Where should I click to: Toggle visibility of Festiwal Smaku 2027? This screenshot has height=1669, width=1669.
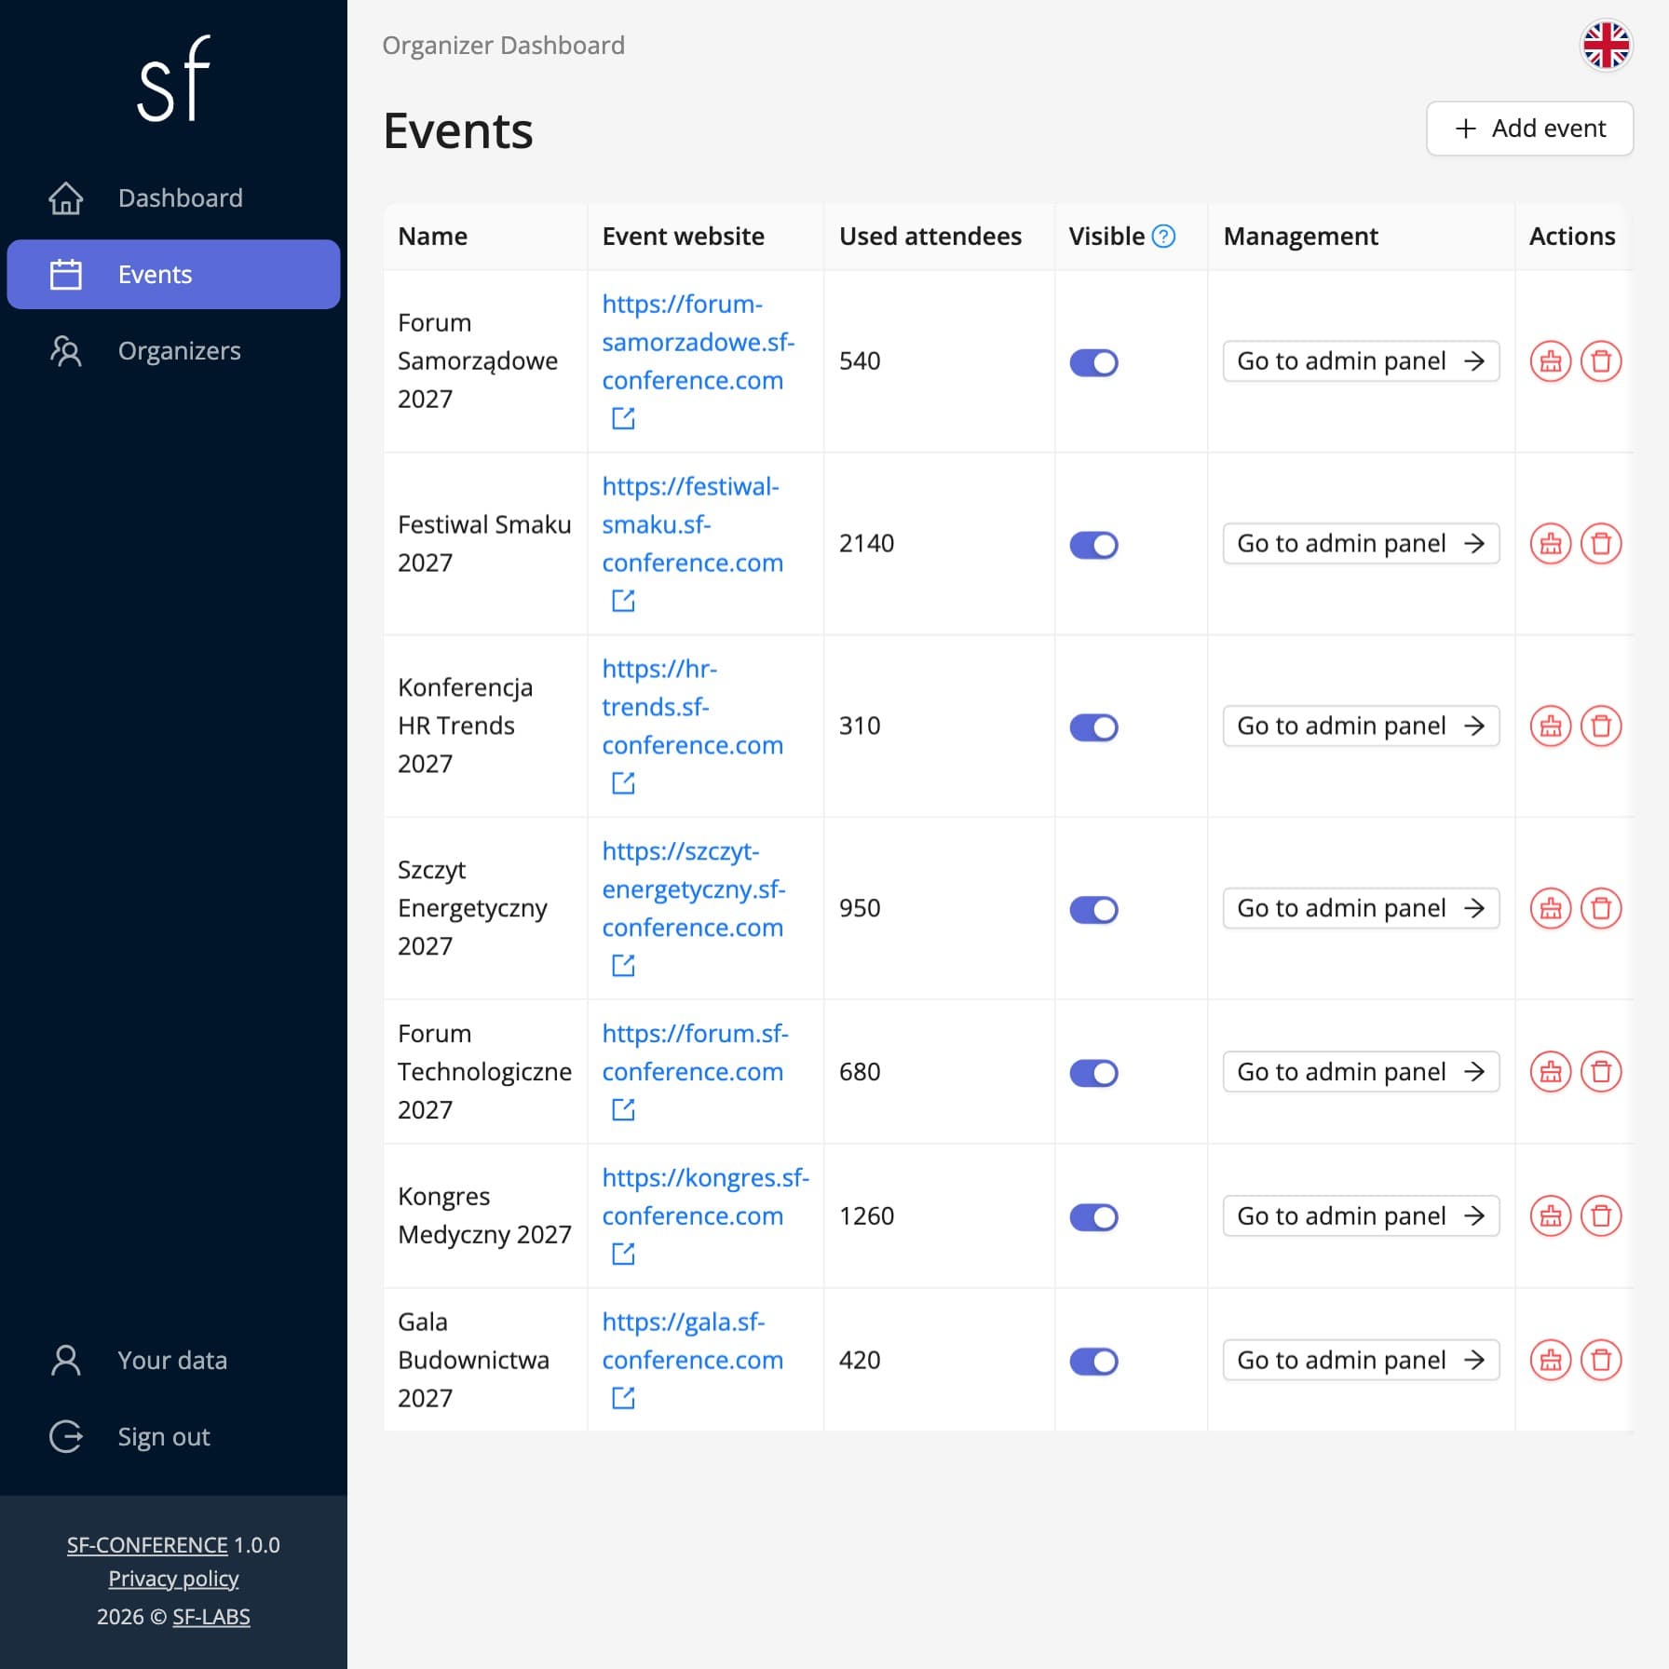(1093, 545)
